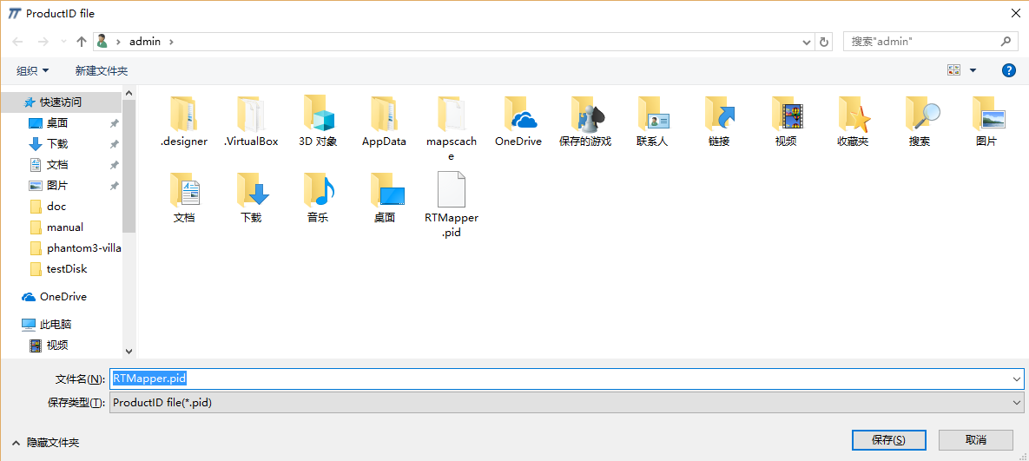
Task: Click the 文件名 input field
Action: [x=564, y=379]
